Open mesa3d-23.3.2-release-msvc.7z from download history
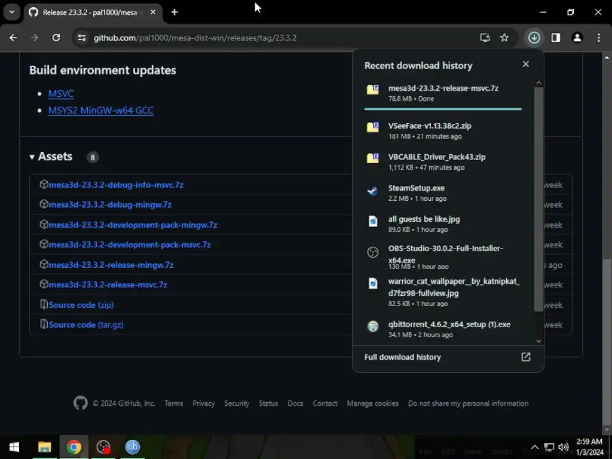Screen dimensions: 612x459 443,93
